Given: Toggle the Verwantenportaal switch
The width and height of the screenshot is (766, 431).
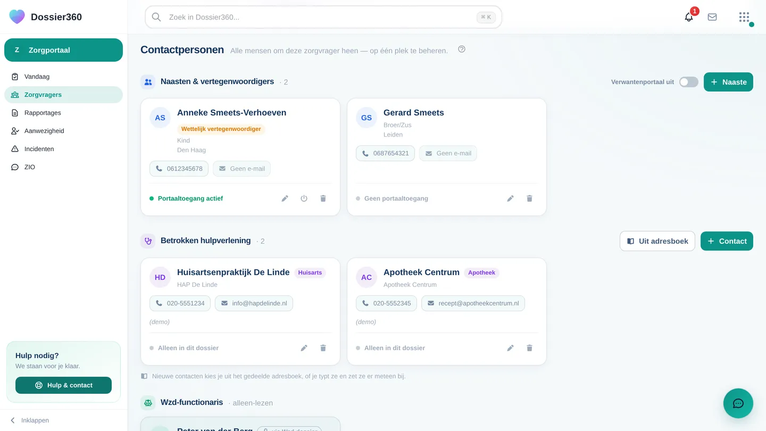Looking at the screenshot, I should (x=689, y=82).
